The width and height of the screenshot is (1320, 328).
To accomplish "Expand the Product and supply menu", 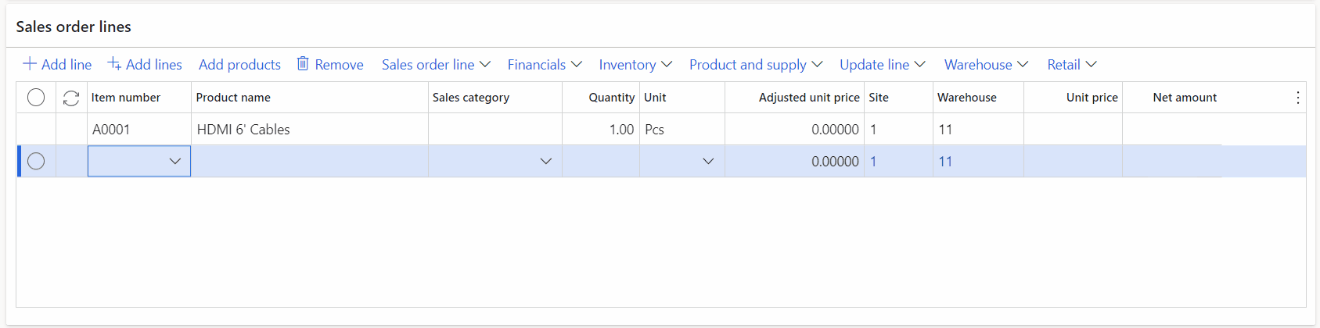I will point(755,65).
